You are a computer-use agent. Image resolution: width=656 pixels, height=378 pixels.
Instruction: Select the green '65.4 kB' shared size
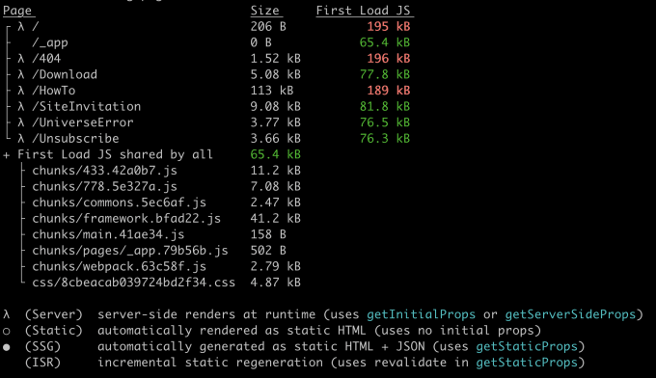276,154
